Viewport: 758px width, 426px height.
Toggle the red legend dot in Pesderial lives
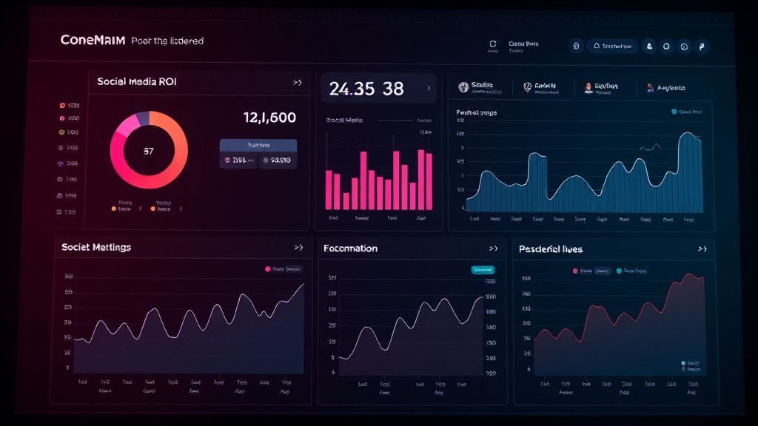(575, 271)
